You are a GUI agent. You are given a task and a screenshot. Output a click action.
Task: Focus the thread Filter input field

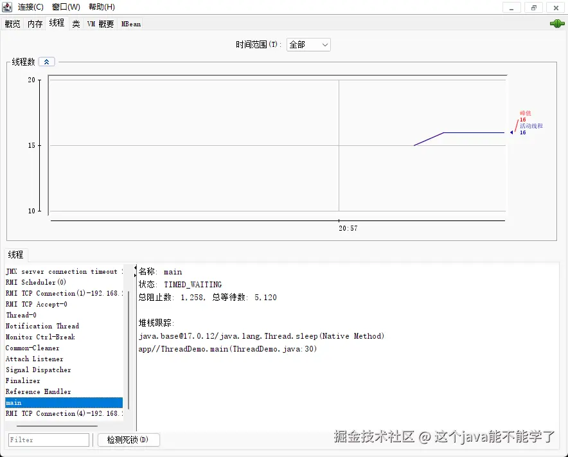(x=49, y=440)
